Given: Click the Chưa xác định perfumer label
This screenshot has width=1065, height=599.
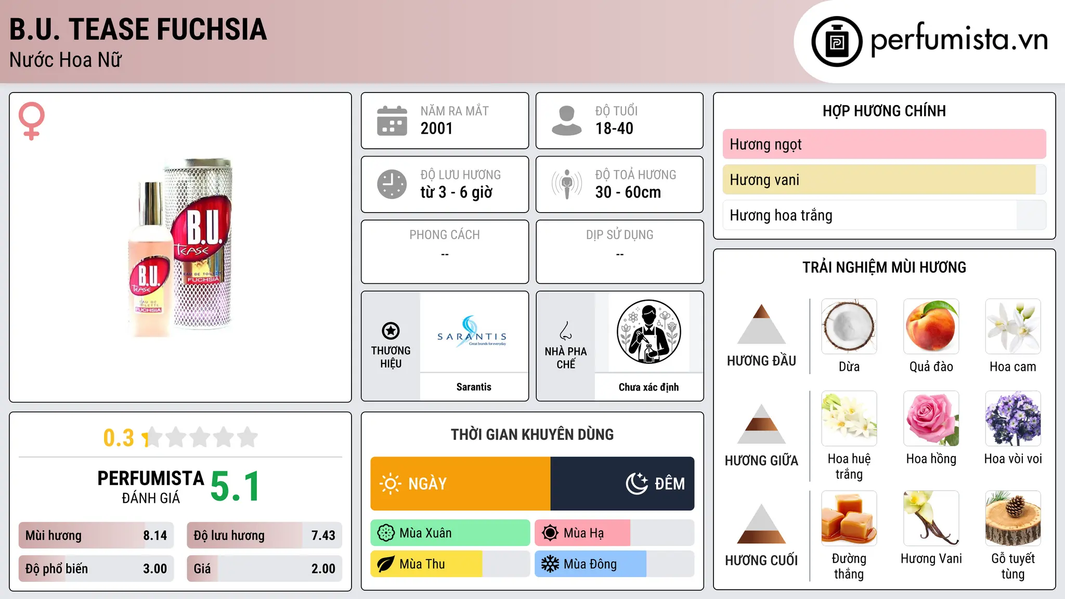Looking at the screenshot, I should pos(648,387).
